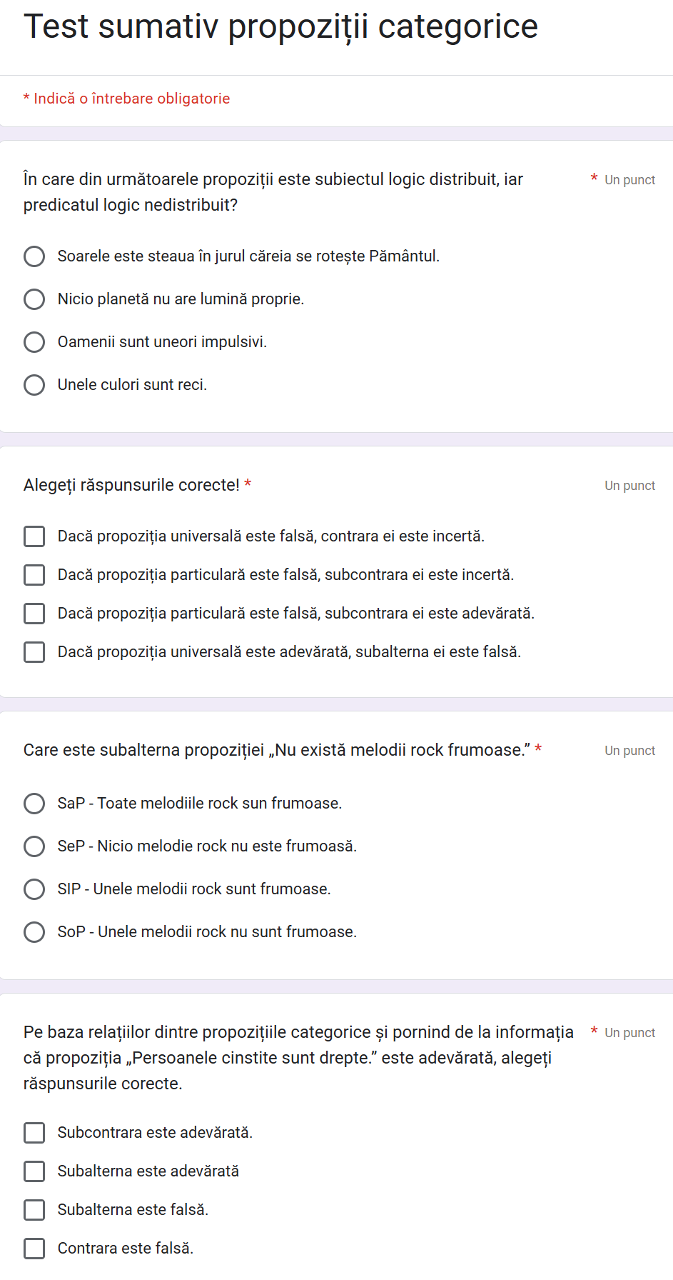Select "SaP - Toate melodiile rock" option
Screen dimensions: 673x1280
click(34, 804)
